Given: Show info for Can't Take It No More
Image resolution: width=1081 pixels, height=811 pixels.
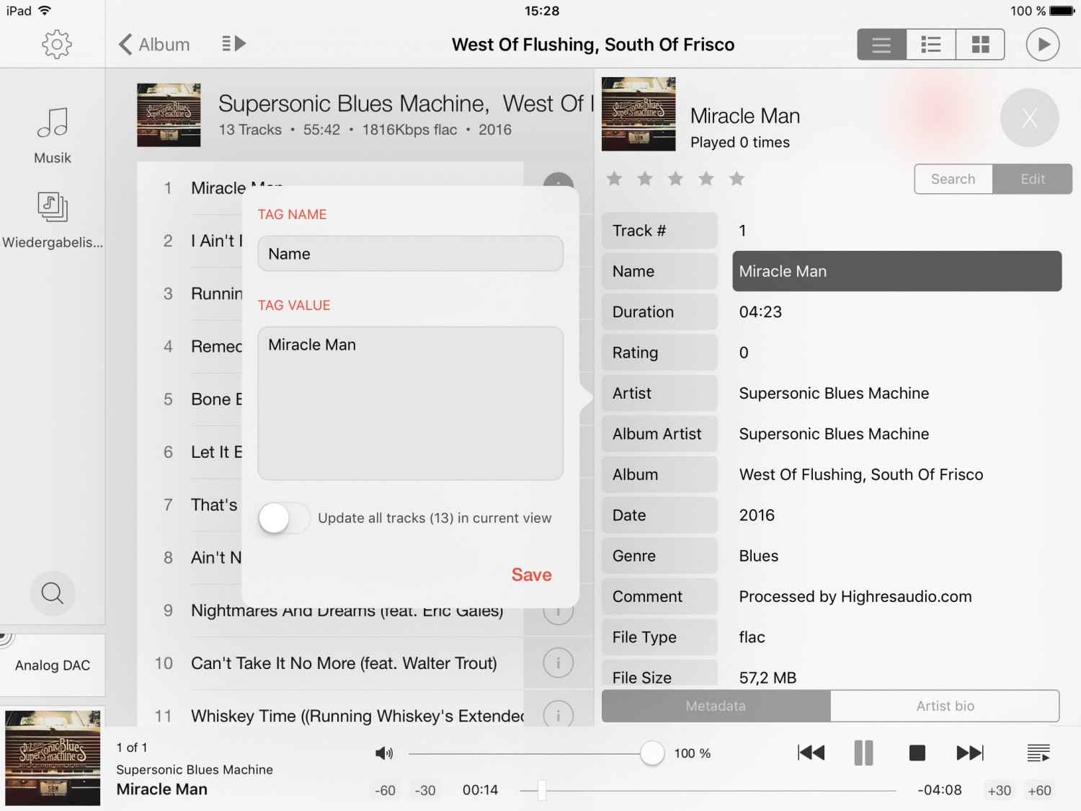Looking at the screenshot, I should click(x=558, y=662).
